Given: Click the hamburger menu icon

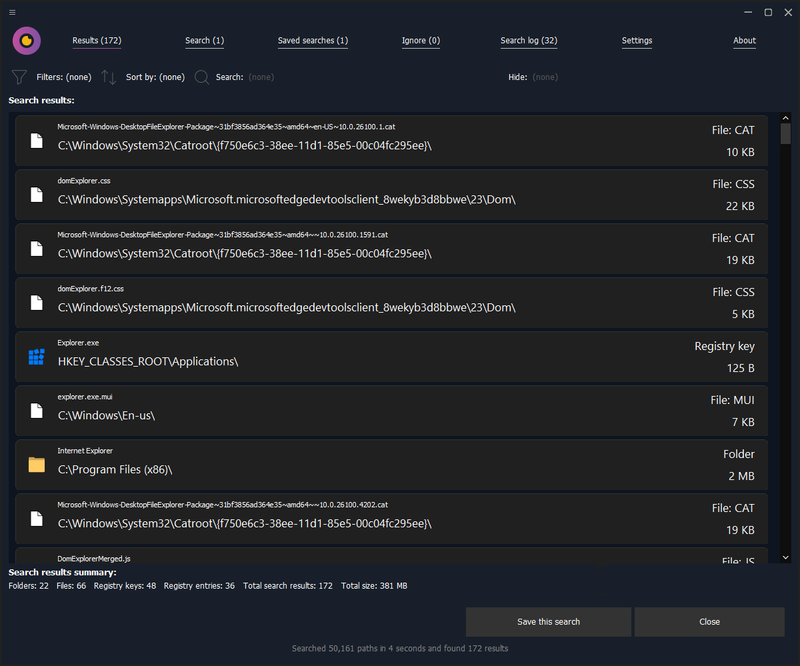Looking at the screenshot, I should coord(13,12).
